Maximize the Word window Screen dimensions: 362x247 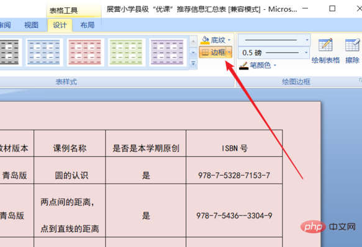coord(332,9)
